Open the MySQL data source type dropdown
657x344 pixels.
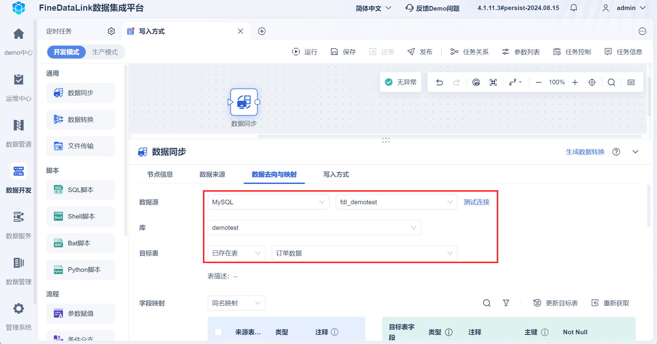(268, 202)
